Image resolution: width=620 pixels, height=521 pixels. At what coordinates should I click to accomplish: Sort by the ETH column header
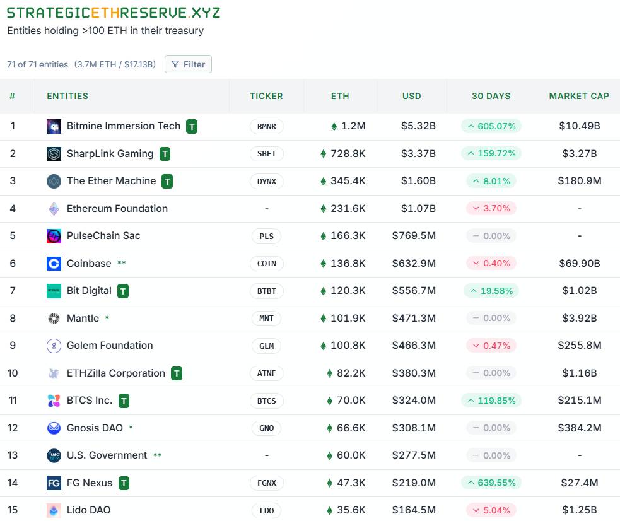tap(340, 96)
